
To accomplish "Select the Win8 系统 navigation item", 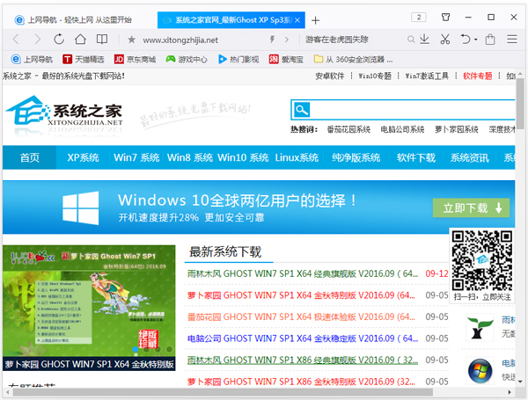I will coord(190,157).
